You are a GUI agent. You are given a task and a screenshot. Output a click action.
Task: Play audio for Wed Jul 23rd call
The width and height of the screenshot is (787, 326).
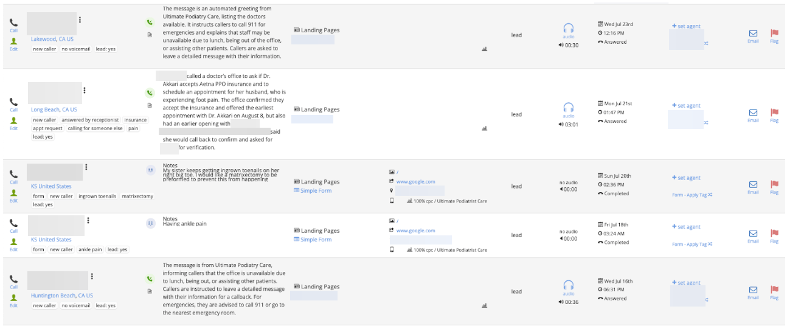pos(568,28)
